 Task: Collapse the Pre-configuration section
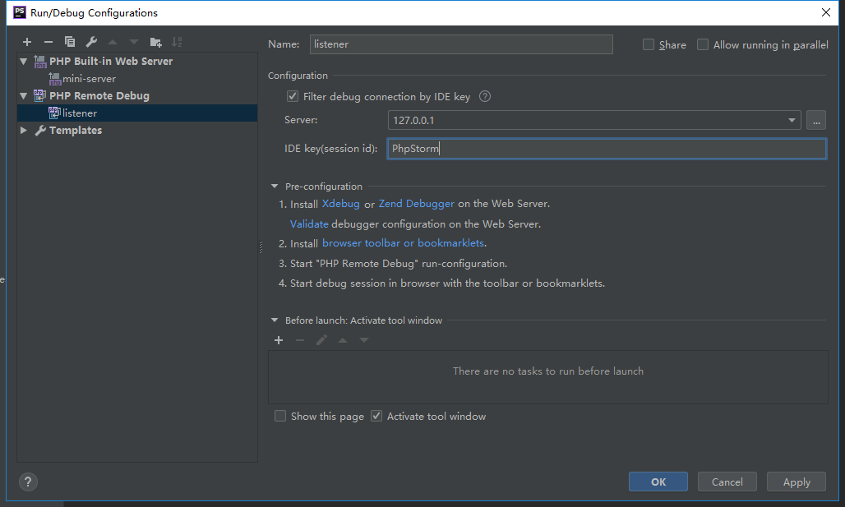(275, 187)
